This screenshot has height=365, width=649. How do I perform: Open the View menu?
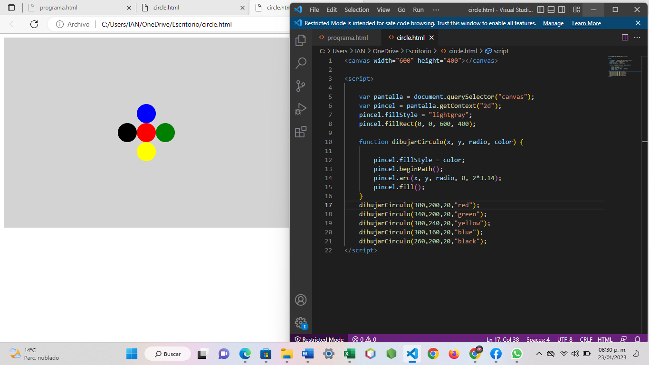(383, 10)
